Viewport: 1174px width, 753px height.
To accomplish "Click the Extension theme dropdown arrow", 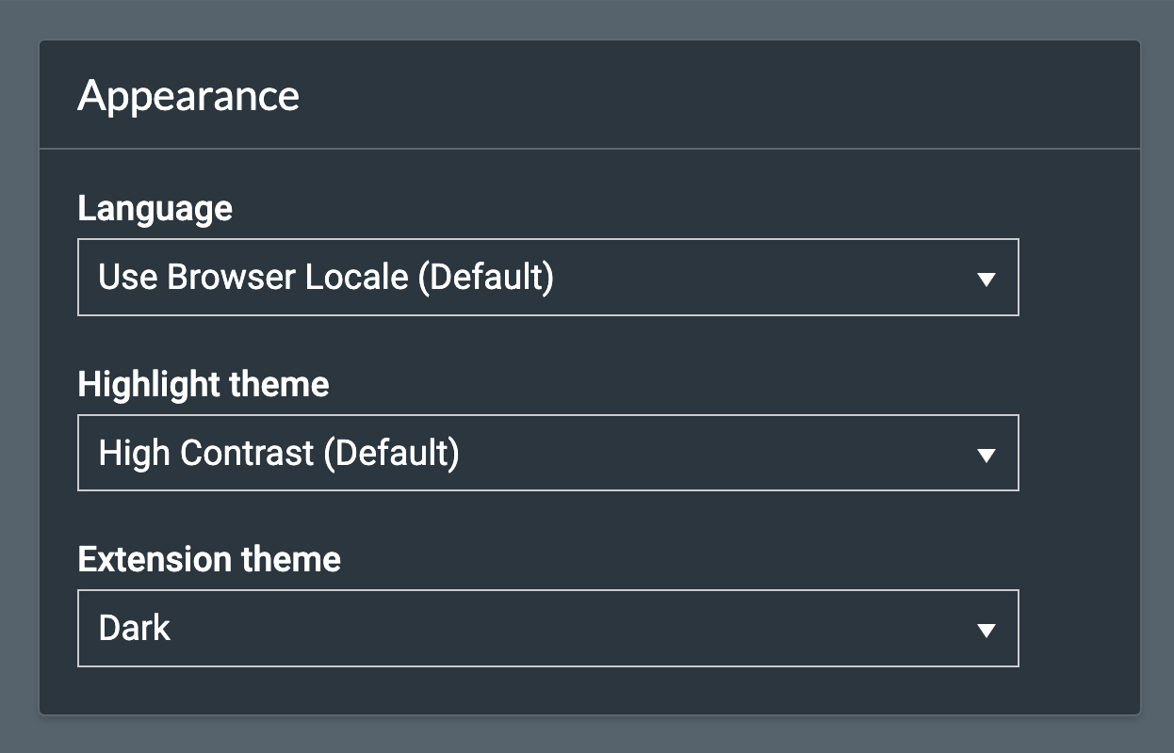I will [986, 628].
